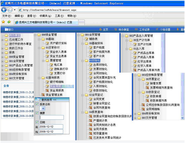Open the 收款单据列表 report icon
The width and height of the screenshot is (185, 143).
tap(147, 101)
